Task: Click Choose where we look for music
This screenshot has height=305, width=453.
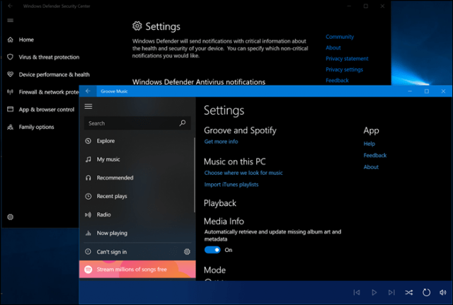Action: pyautogui.click(x=243, y=173)
